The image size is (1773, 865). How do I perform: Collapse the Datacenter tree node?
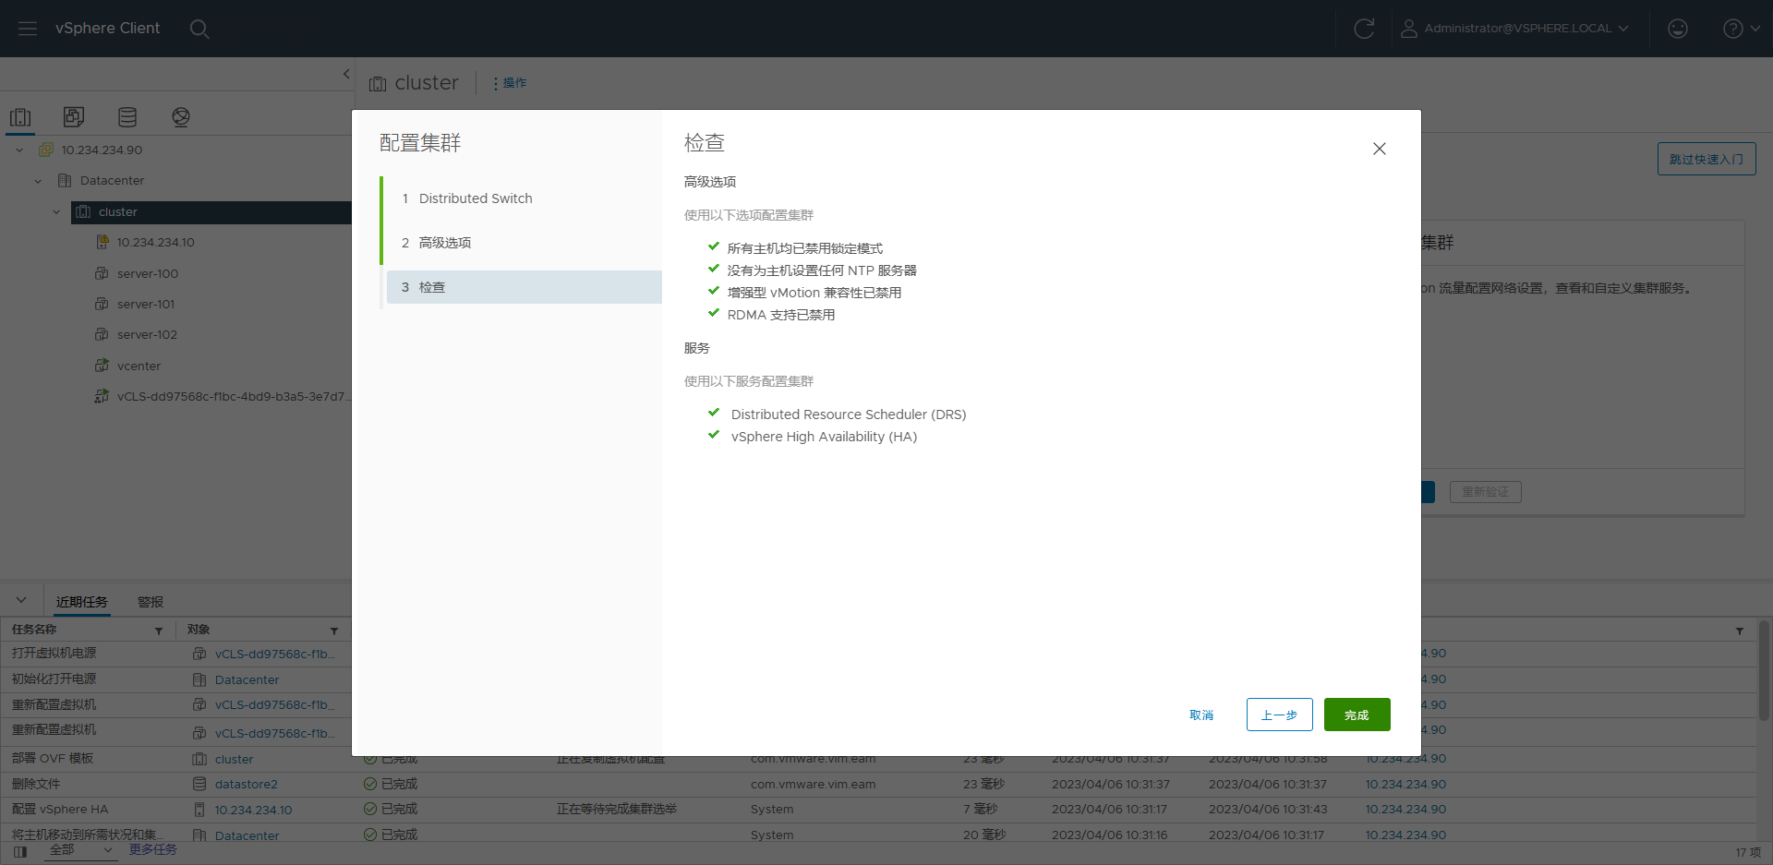click(38, 181)
